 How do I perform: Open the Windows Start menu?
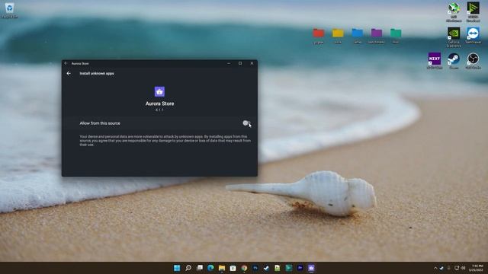tap(177, 268)
